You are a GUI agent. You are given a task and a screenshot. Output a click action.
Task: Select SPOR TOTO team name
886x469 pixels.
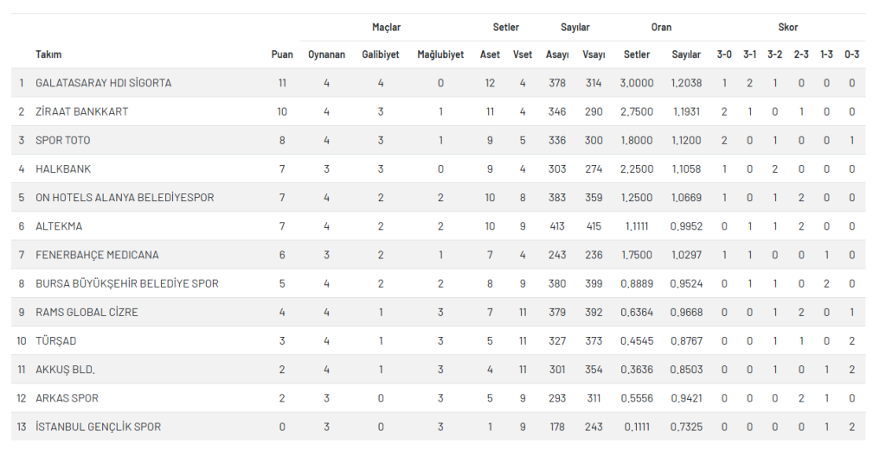pos(62,141)
